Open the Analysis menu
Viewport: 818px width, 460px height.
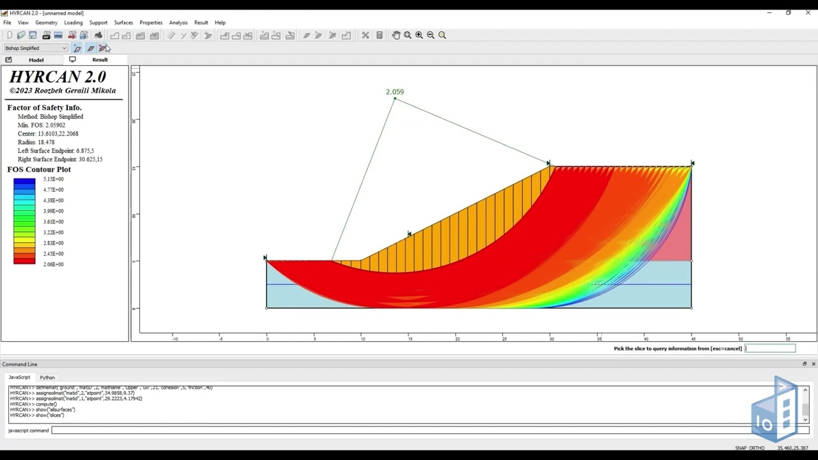click(178, 22)
